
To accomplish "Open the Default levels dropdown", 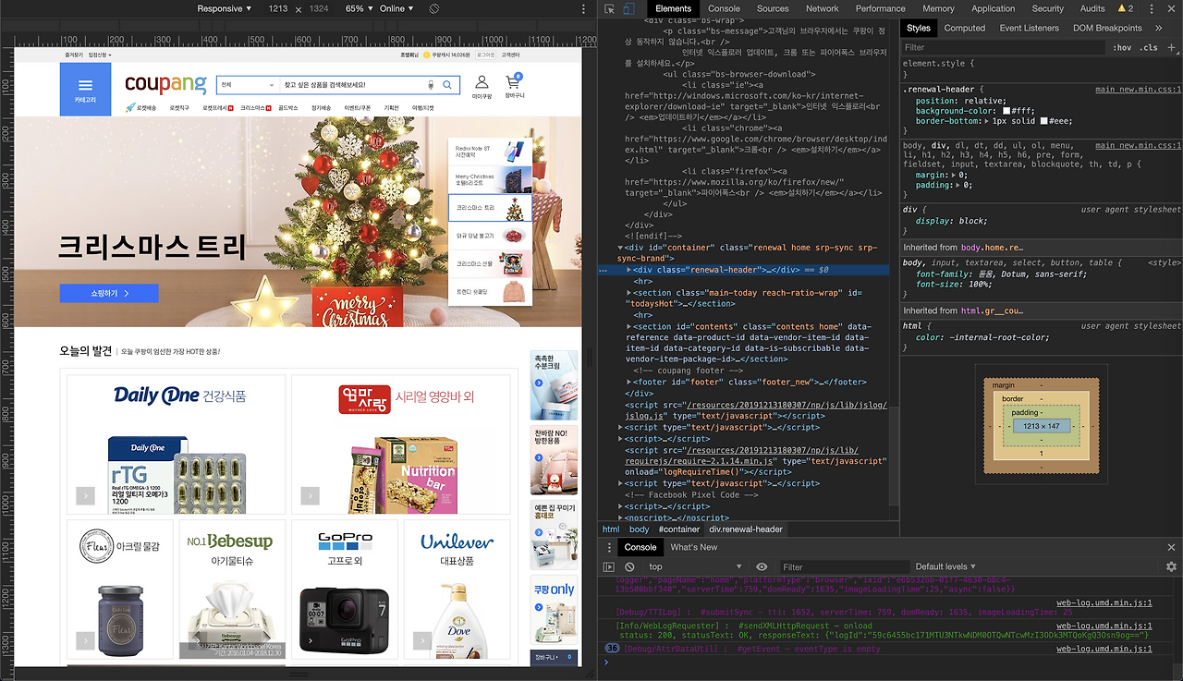I will click(x=946, y=566).
